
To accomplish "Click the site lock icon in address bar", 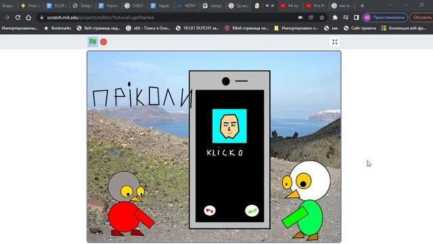I will click(x=42, y=18).
